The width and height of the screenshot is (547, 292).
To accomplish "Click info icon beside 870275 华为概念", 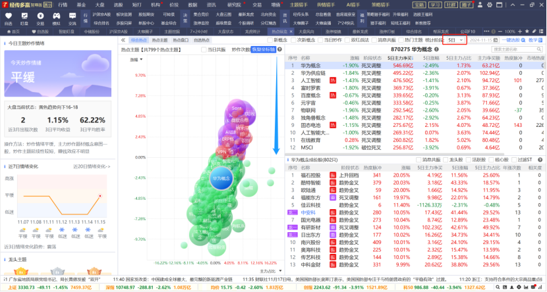I will pyautogui.click(x=436, y=49).
